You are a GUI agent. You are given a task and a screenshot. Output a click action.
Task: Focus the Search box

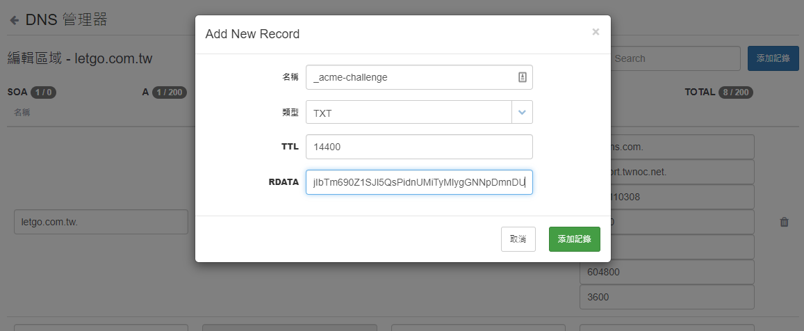[673, 58]
